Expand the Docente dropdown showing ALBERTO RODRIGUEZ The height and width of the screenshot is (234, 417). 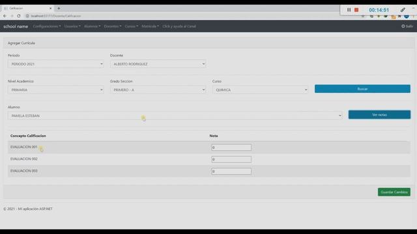click(x=158, y=64)
